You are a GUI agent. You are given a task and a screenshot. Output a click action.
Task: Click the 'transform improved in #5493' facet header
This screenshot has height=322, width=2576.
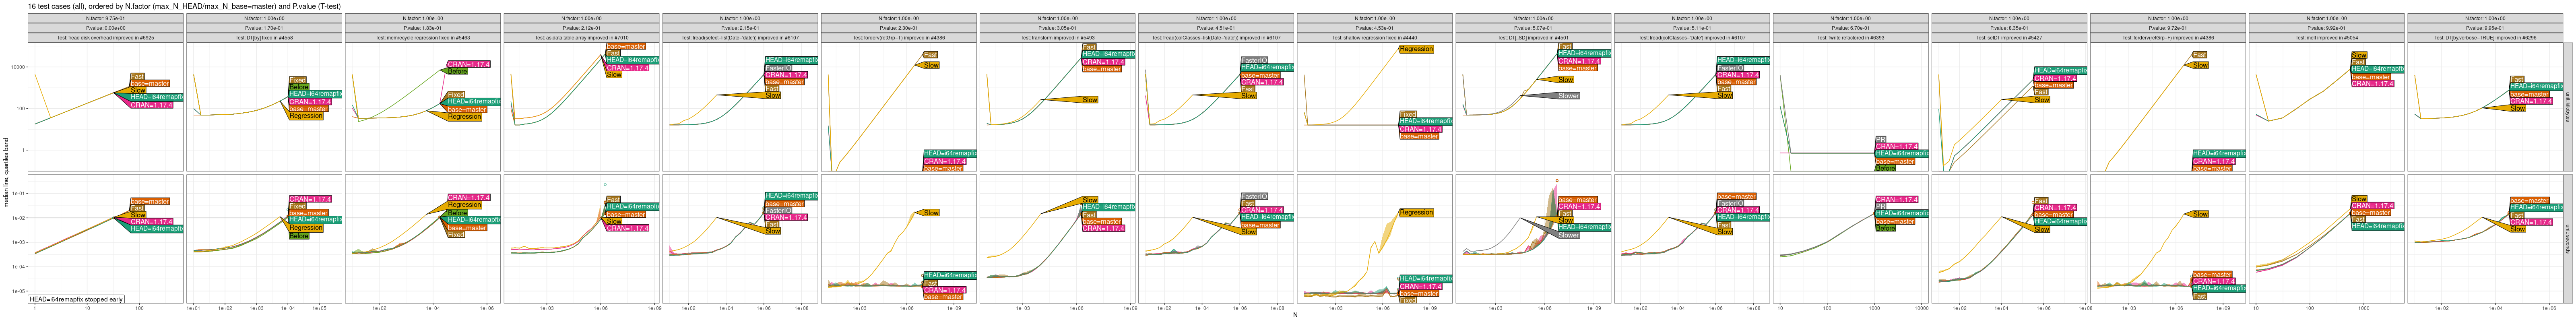[1057, 38]
